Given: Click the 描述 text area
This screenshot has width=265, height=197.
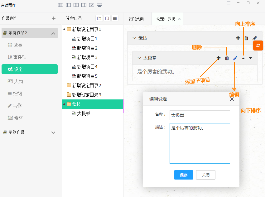Looking at the screenshot, I should tap(200, 143).
